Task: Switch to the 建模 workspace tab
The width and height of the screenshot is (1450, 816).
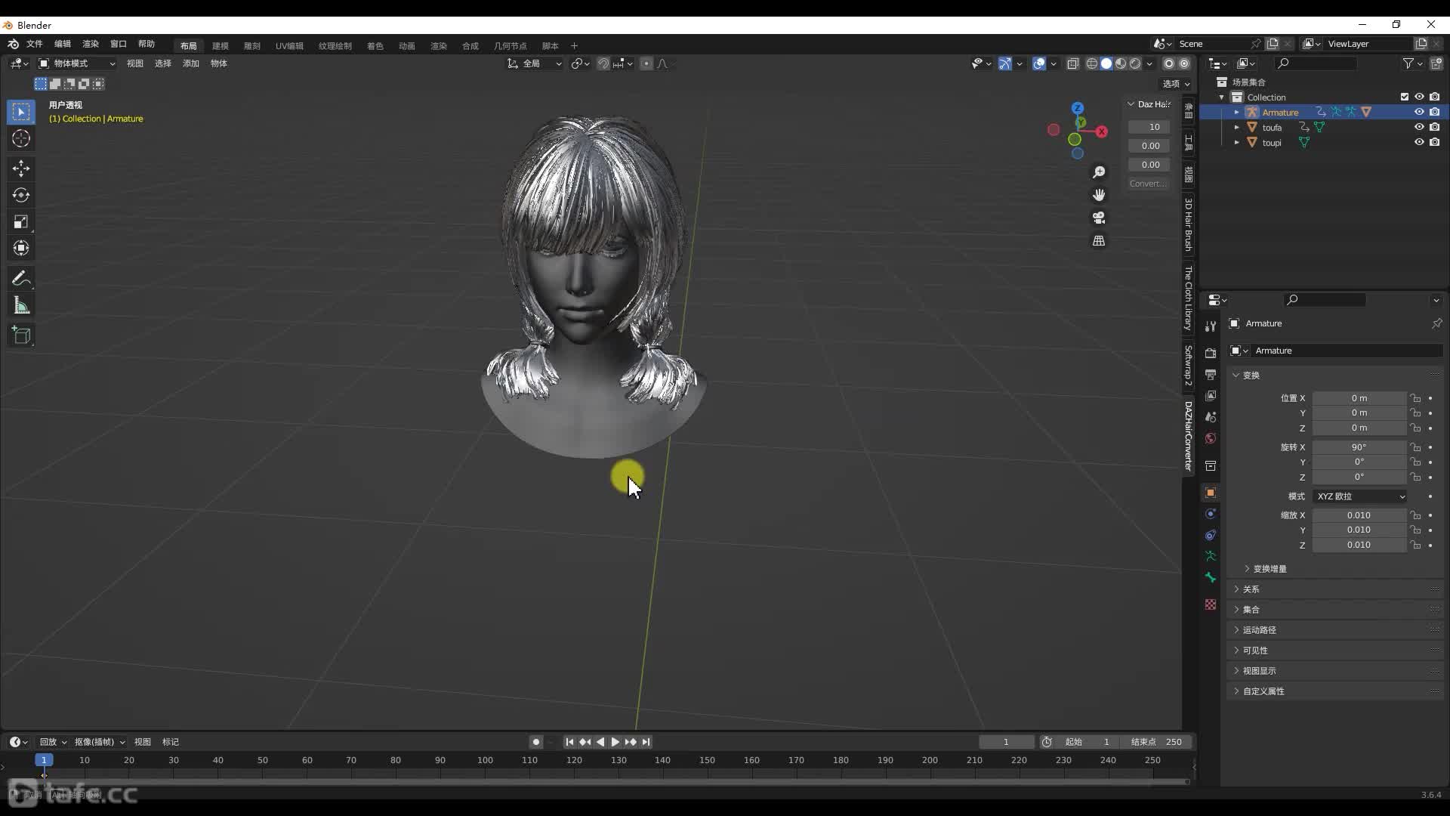Action: tap(220, 45)
